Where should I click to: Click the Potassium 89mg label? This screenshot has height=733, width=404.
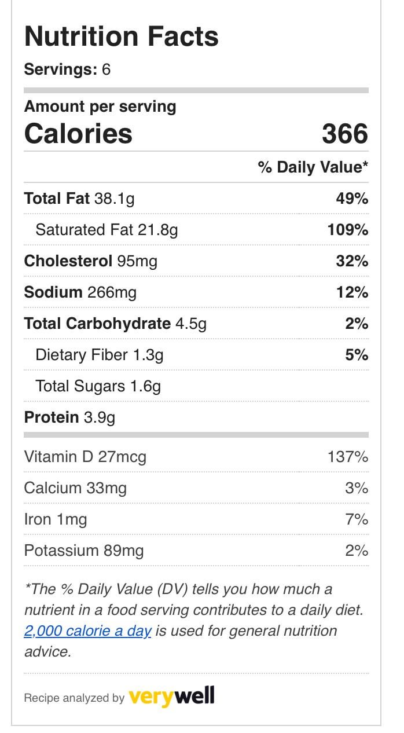83,551
